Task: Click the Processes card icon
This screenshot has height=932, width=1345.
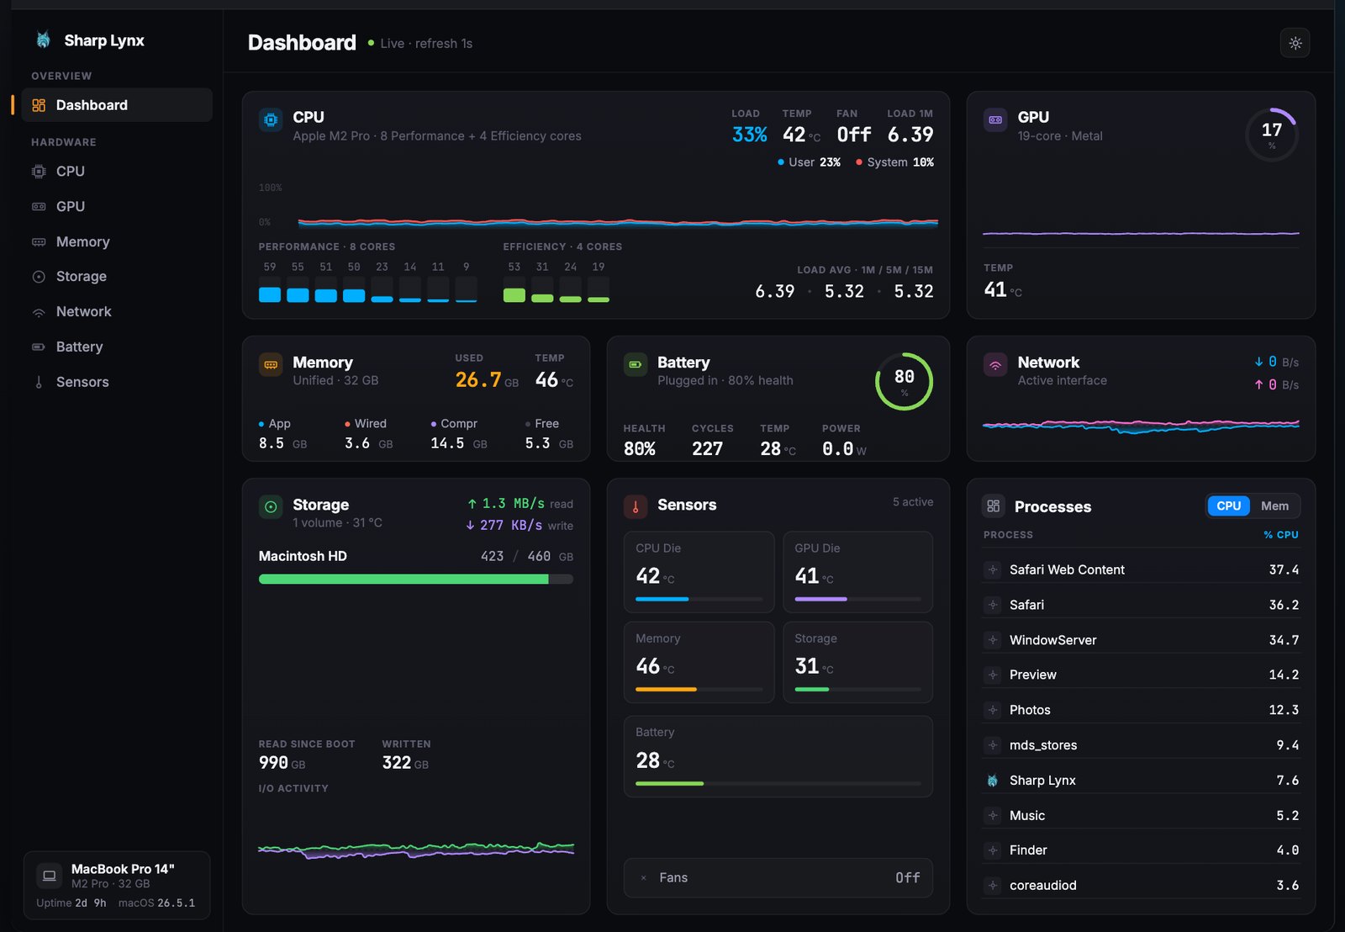Action: pos(993,506)
